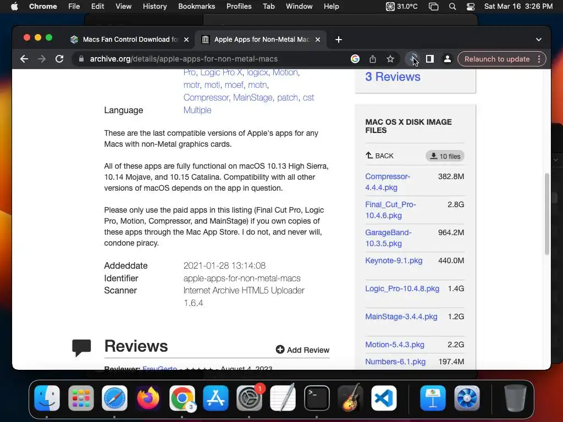Click the motr topic link

tap(191, 85)
